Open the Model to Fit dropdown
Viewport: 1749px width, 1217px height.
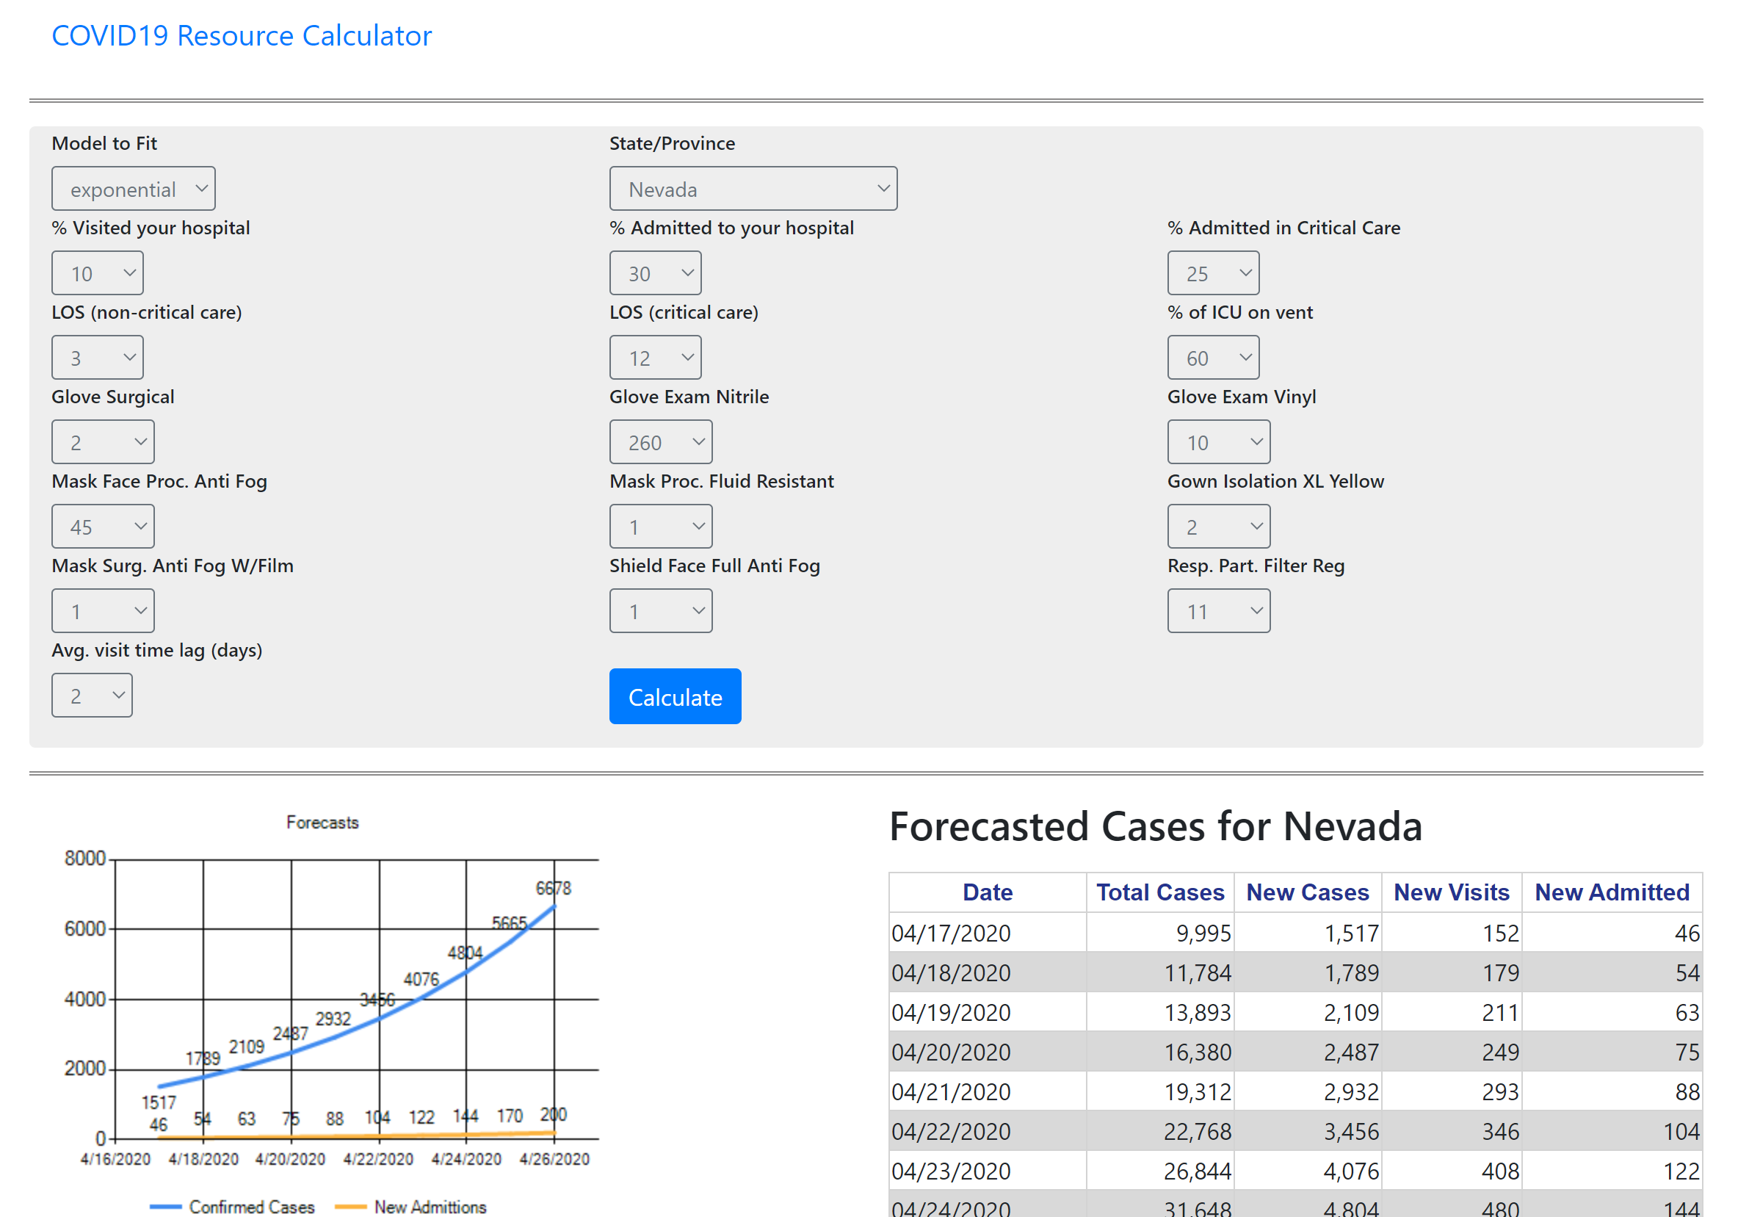click(134, 188)
